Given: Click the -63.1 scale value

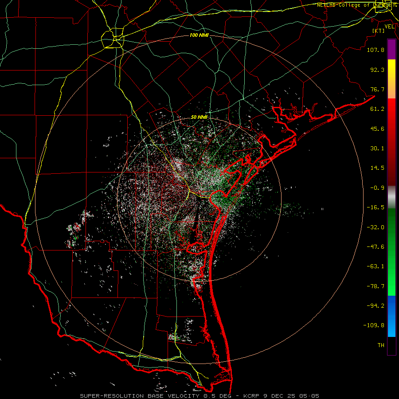Looking at the screenshot, I should tap(376, 266).
